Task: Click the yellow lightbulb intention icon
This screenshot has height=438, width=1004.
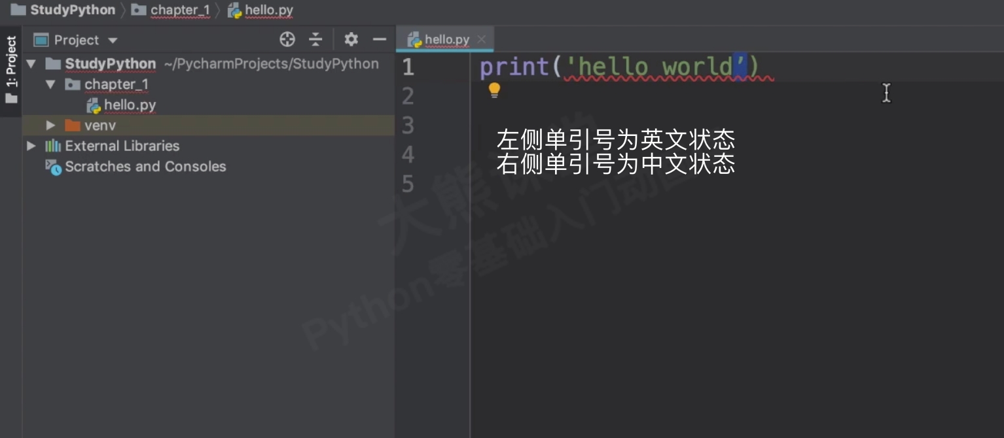Action: click(494, 91)
